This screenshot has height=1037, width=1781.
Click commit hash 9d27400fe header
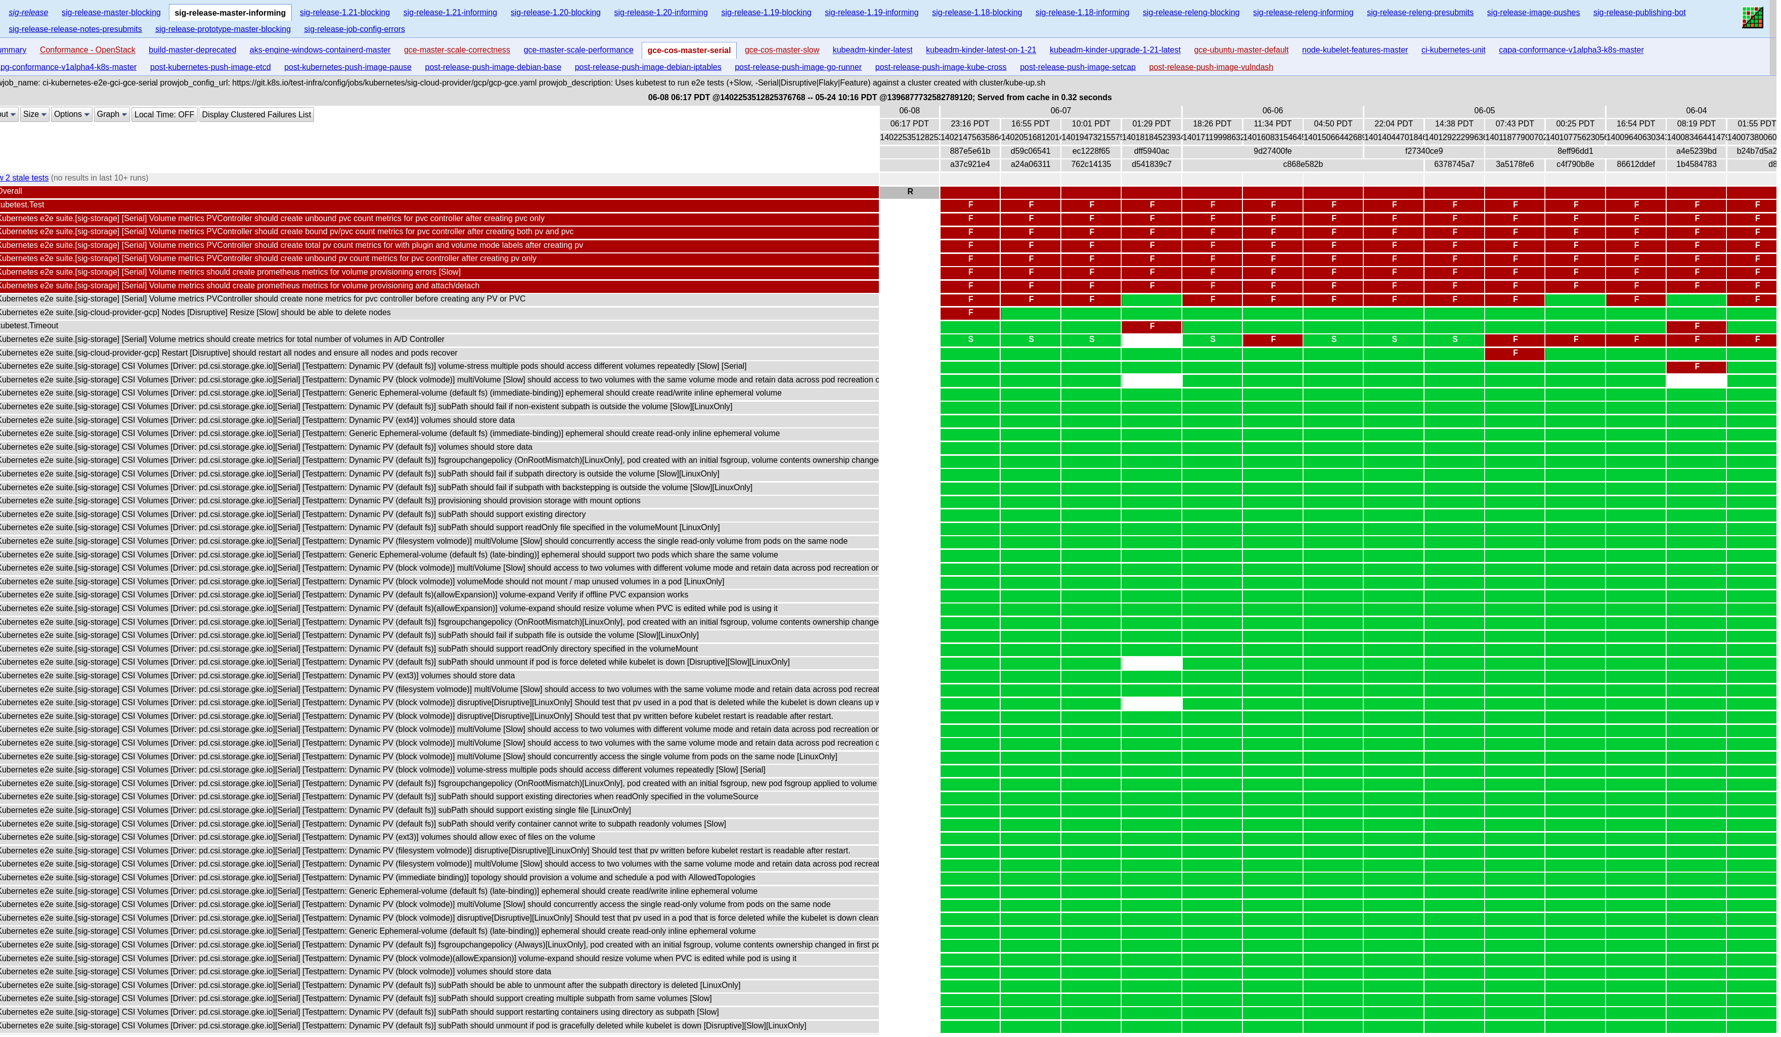click(1273, 151)
